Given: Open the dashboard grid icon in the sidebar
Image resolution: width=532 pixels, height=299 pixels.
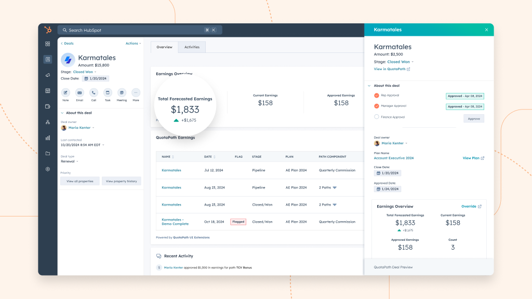Looking at the screenshot, I should (47, 44).
